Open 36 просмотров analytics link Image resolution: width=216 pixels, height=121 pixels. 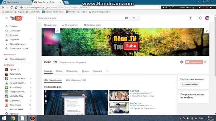pyautogui.click(x=70, y=25)
